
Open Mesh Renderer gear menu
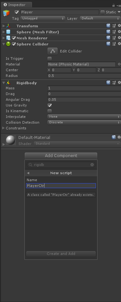(x=119, y=38)
